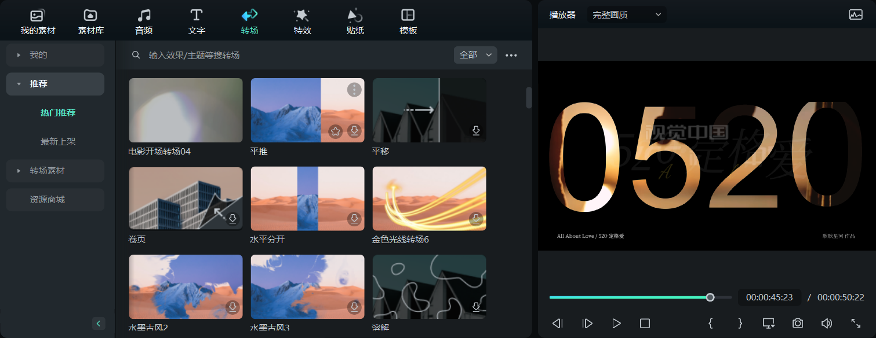Click the 平移 transition label
876x338 pixels.
(x=380, y=152)
